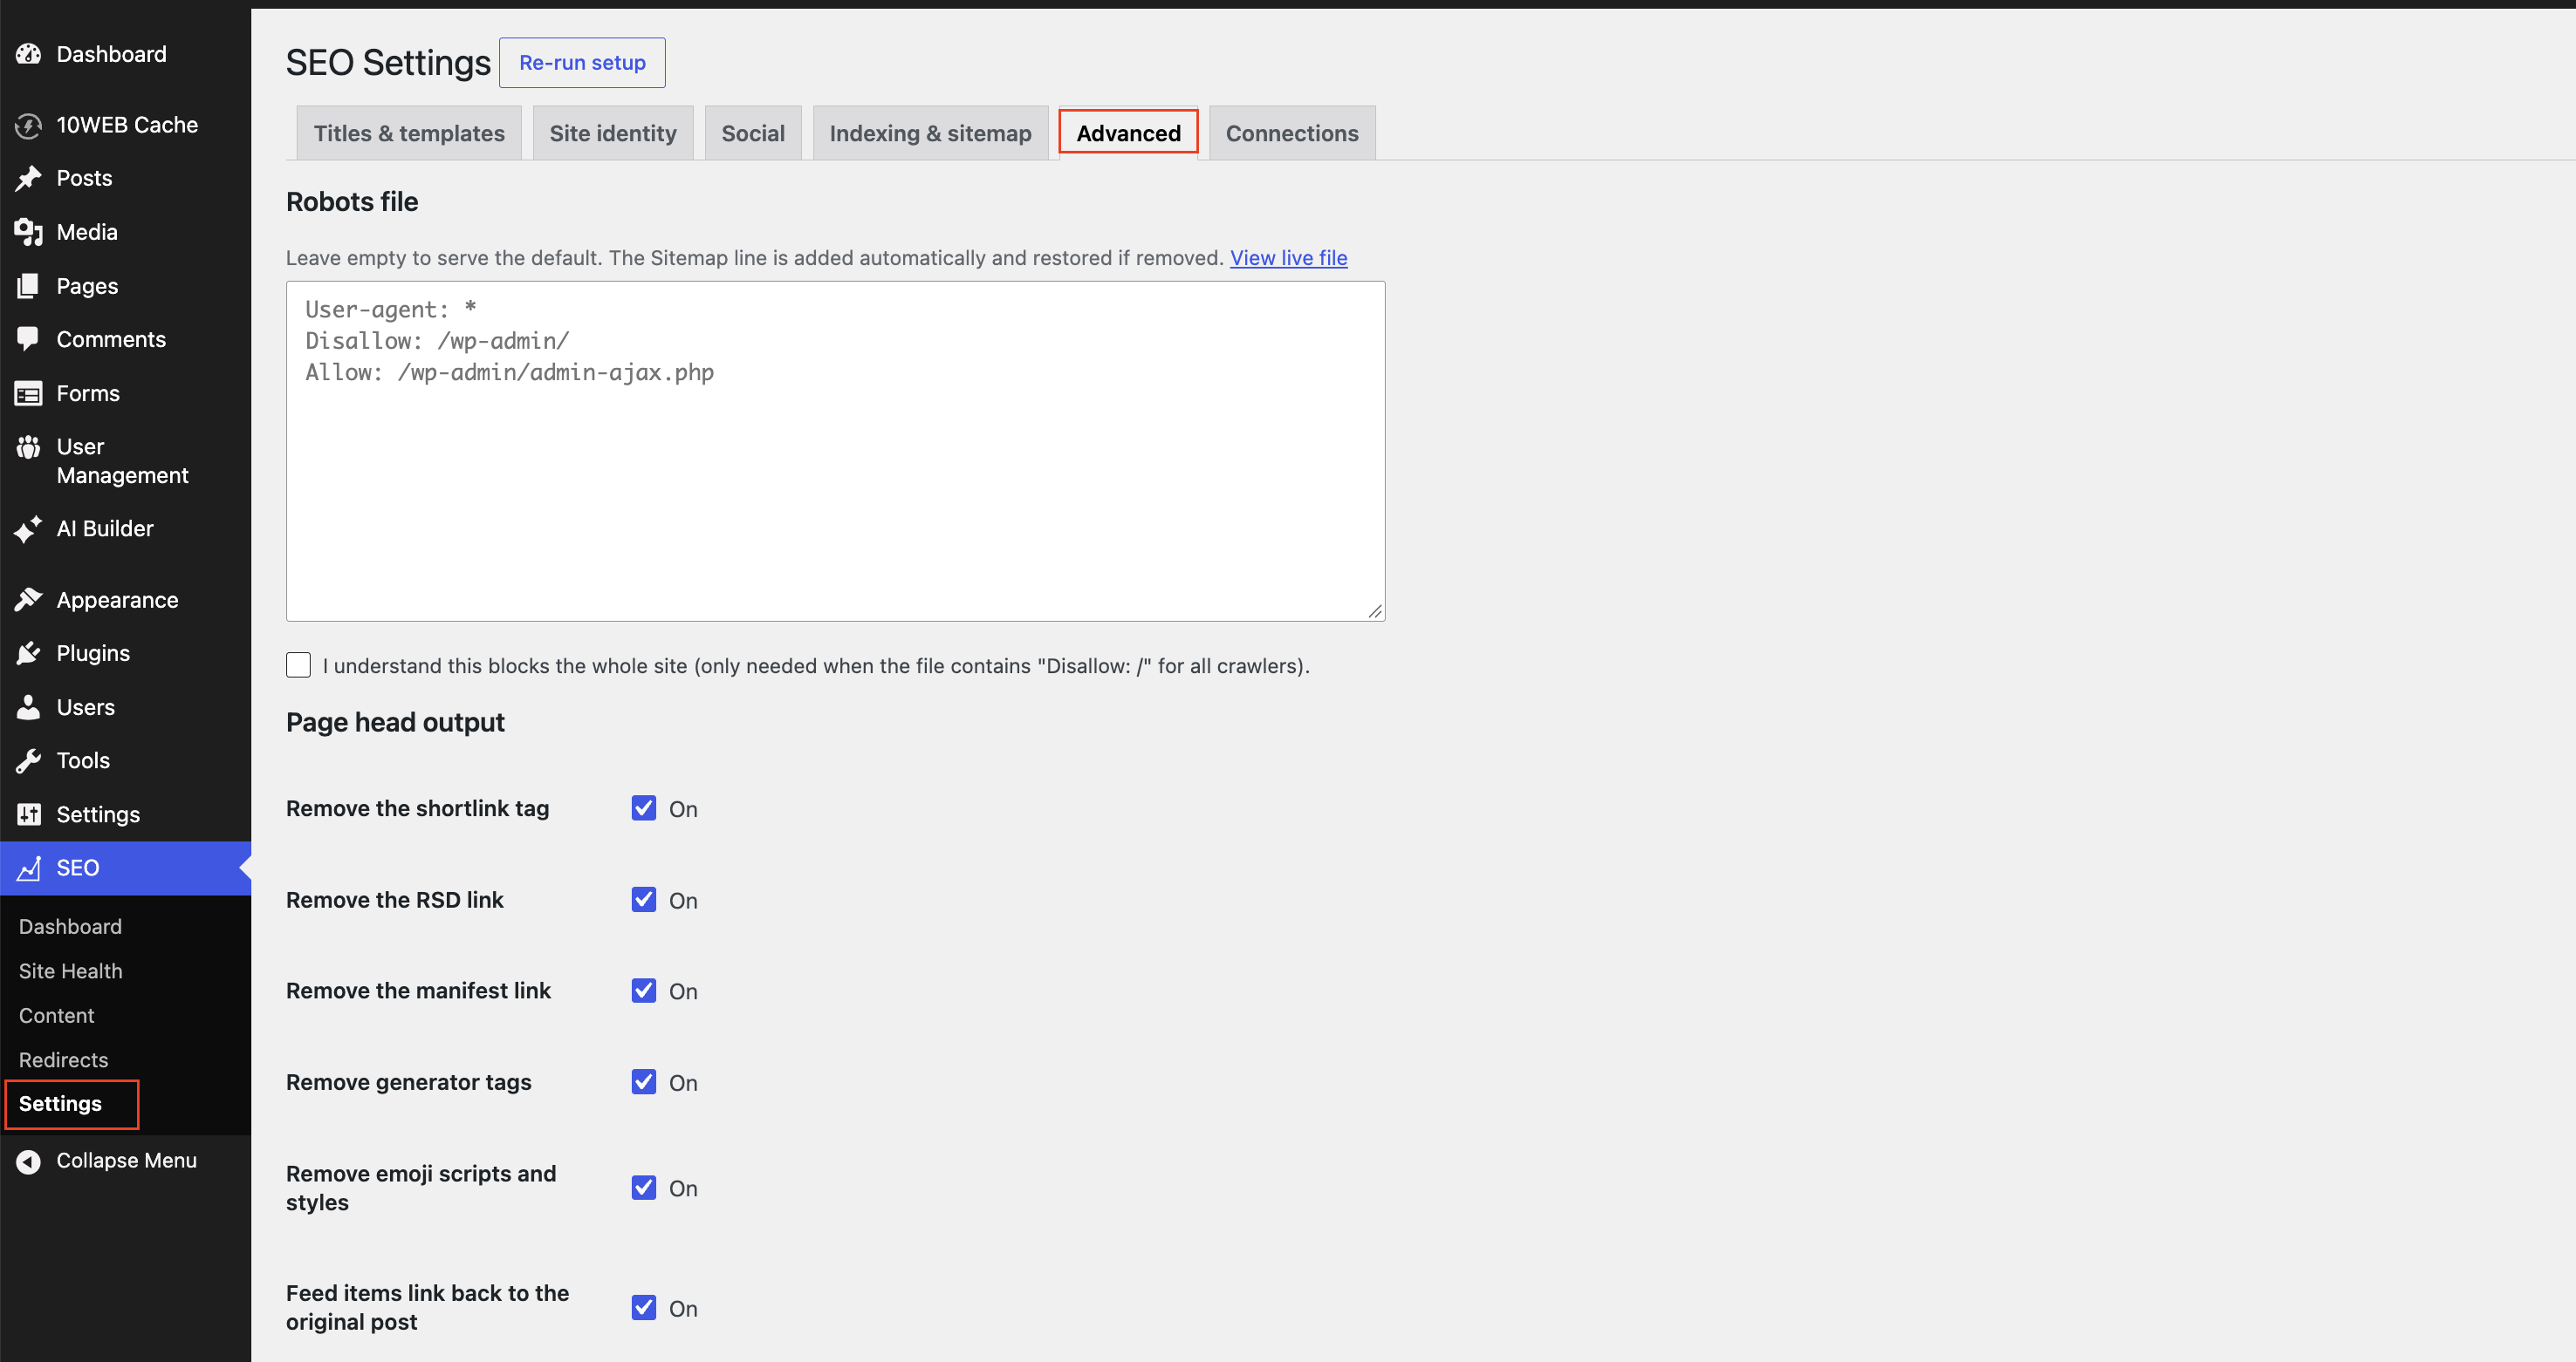Uncheck Remove the shortlink tag

pos(644,808)
